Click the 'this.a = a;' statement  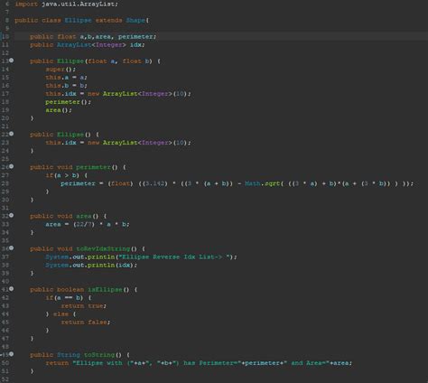tap(66, 78)
